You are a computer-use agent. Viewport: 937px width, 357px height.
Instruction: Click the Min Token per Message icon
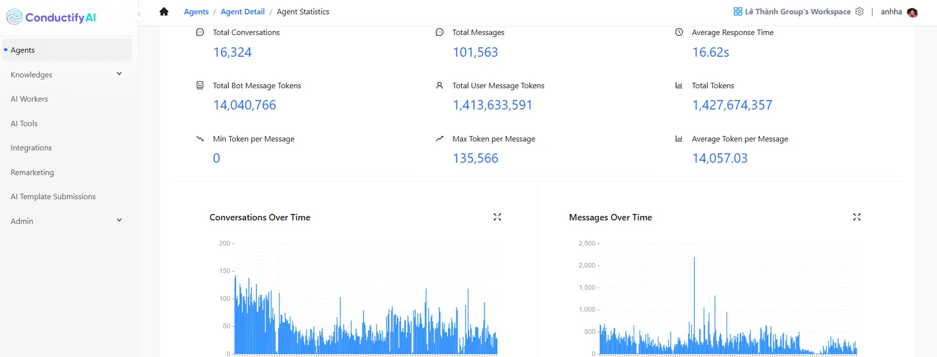(200, 138)
